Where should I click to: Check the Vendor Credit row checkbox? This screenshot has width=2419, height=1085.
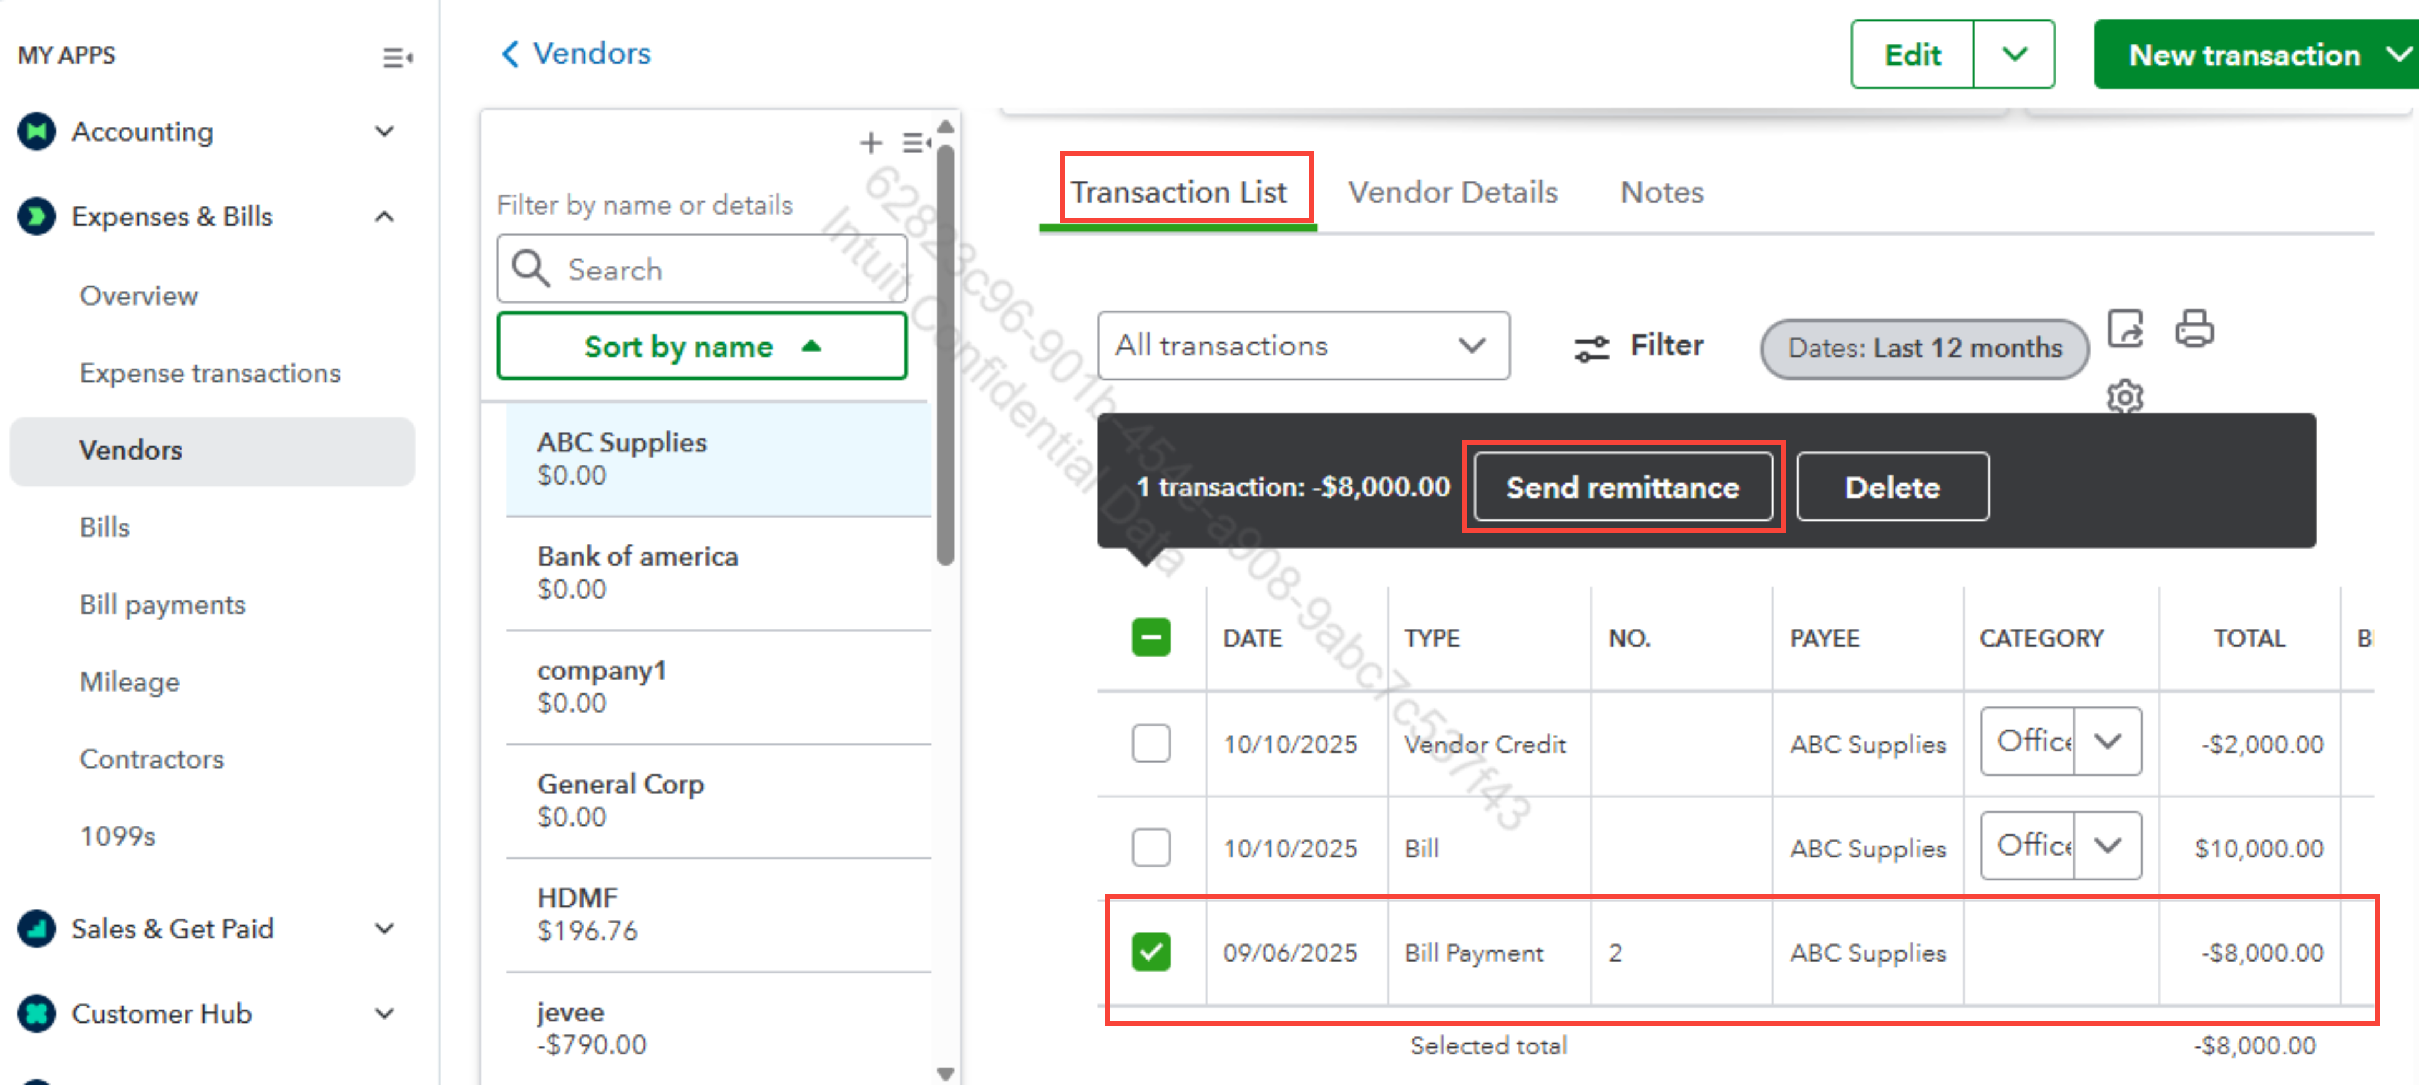(1150, 743)
